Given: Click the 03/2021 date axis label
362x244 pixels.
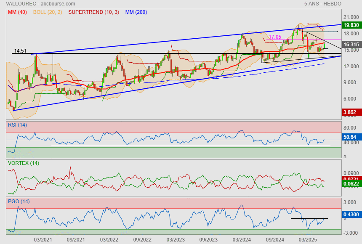Looking at the screenshot, I should click(x=43, y=240).
